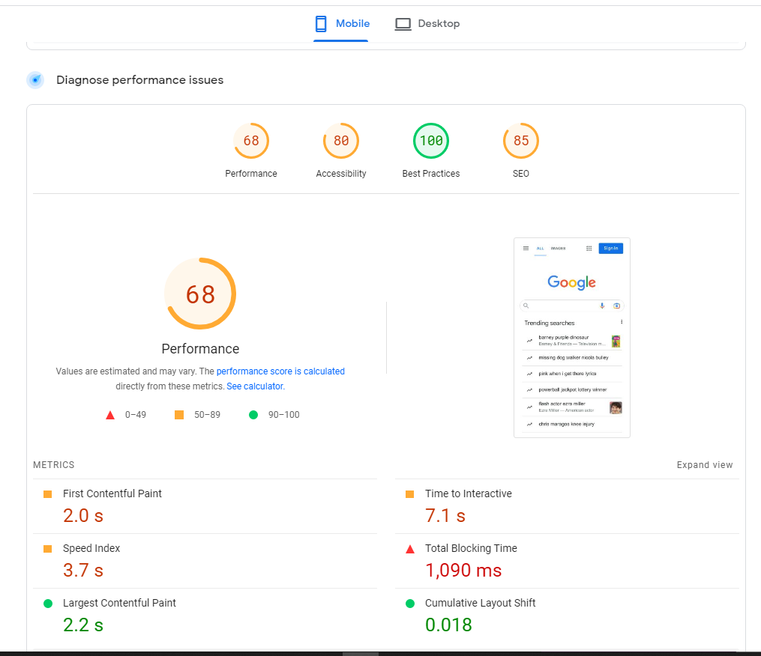This screenshot has height=656, width=761.
Task: Click the SEO category label
Action: point(521,174)
